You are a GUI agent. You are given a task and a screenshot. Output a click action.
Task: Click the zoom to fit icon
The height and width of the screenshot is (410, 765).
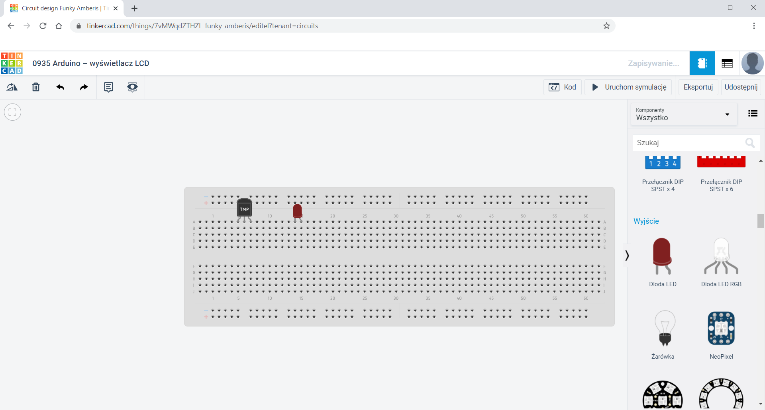click(12, 112)
